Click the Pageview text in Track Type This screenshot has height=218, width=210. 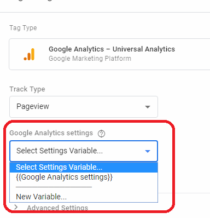(x=33, y=106)
